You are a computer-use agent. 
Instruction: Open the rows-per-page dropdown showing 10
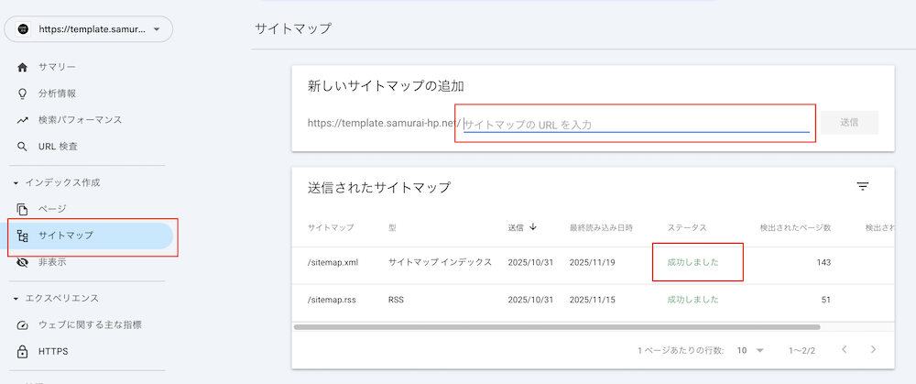(750, 350)
